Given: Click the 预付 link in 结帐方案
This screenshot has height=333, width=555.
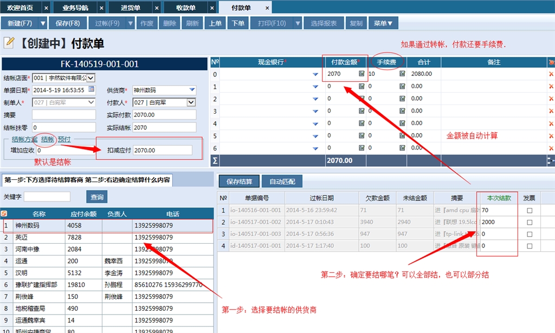Looking at the screenshot, I should (64, 139).
